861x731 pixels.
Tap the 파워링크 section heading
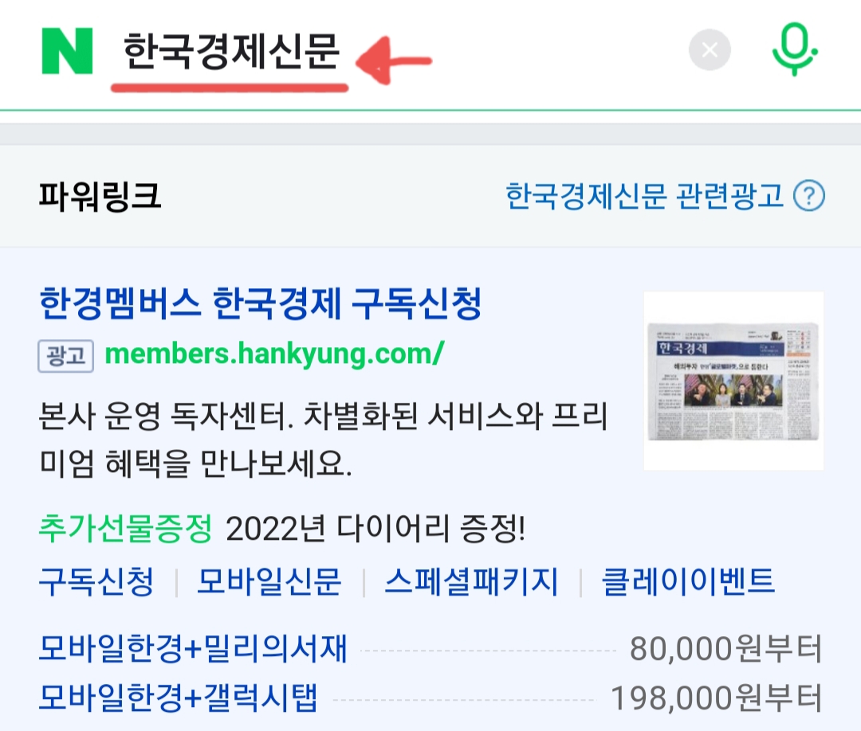point(100,196)
